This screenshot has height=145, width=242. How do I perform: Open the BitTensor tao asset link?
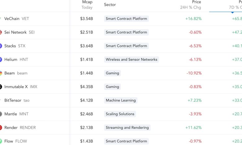pyautogui.click(x=17, y=100)
